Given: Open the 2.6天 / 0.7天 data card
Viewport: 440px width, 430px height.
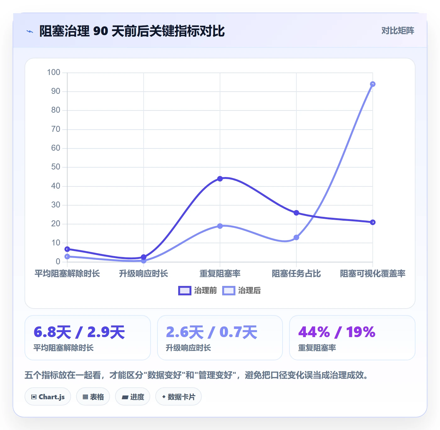Looking at the screenshot, I should pos(220,338).
